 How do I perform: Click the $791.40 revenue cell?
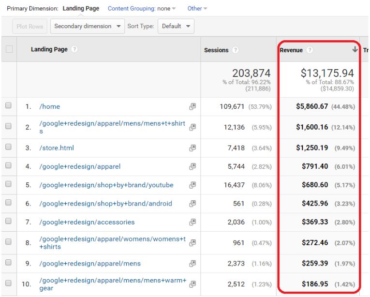point(315,166)
